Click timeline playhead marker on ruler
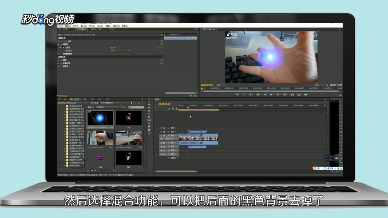388x218 pixels. point(188,107)
